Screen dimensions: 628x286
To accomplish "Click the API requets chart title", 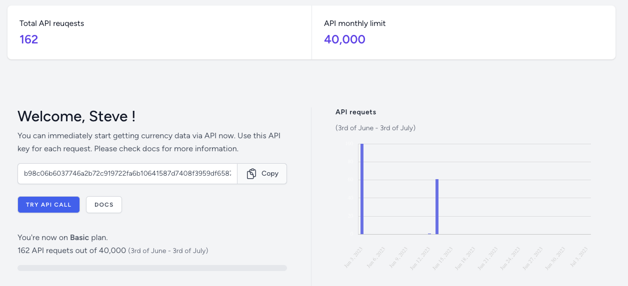I will tap(355, 112).
